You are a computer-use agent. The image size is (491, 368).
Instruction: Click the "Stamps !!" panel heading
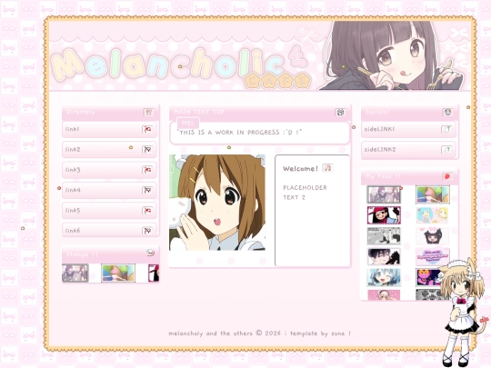[82, 254]
